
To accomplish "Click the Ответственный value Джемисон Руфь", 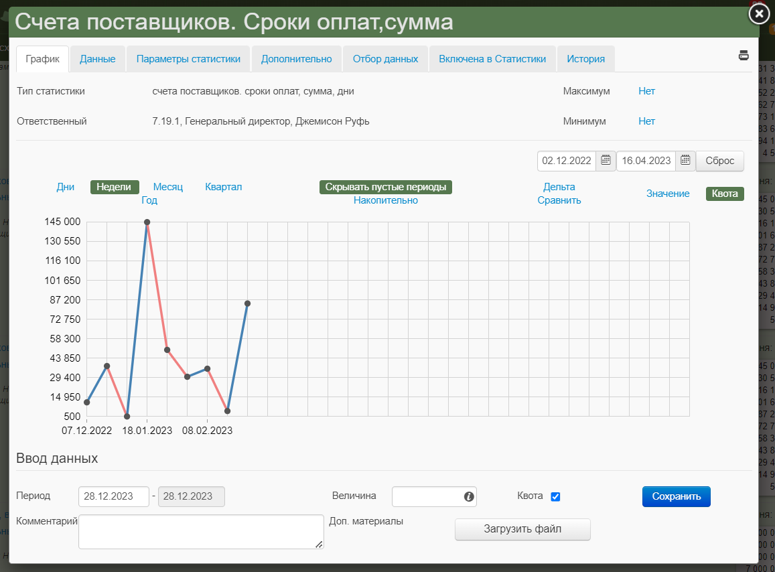I will pos(332,121).
